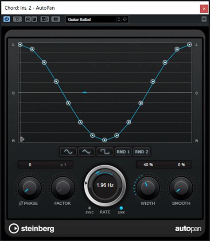This screenshot has width=210, height=241.
Task: Click the WIDTH knob
Action: [148, 188]
